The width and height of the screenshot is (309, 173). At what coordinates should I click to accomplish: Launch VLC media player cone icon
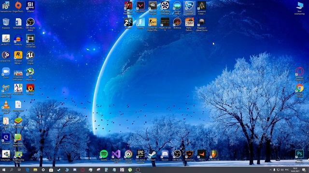coord(6,107)
